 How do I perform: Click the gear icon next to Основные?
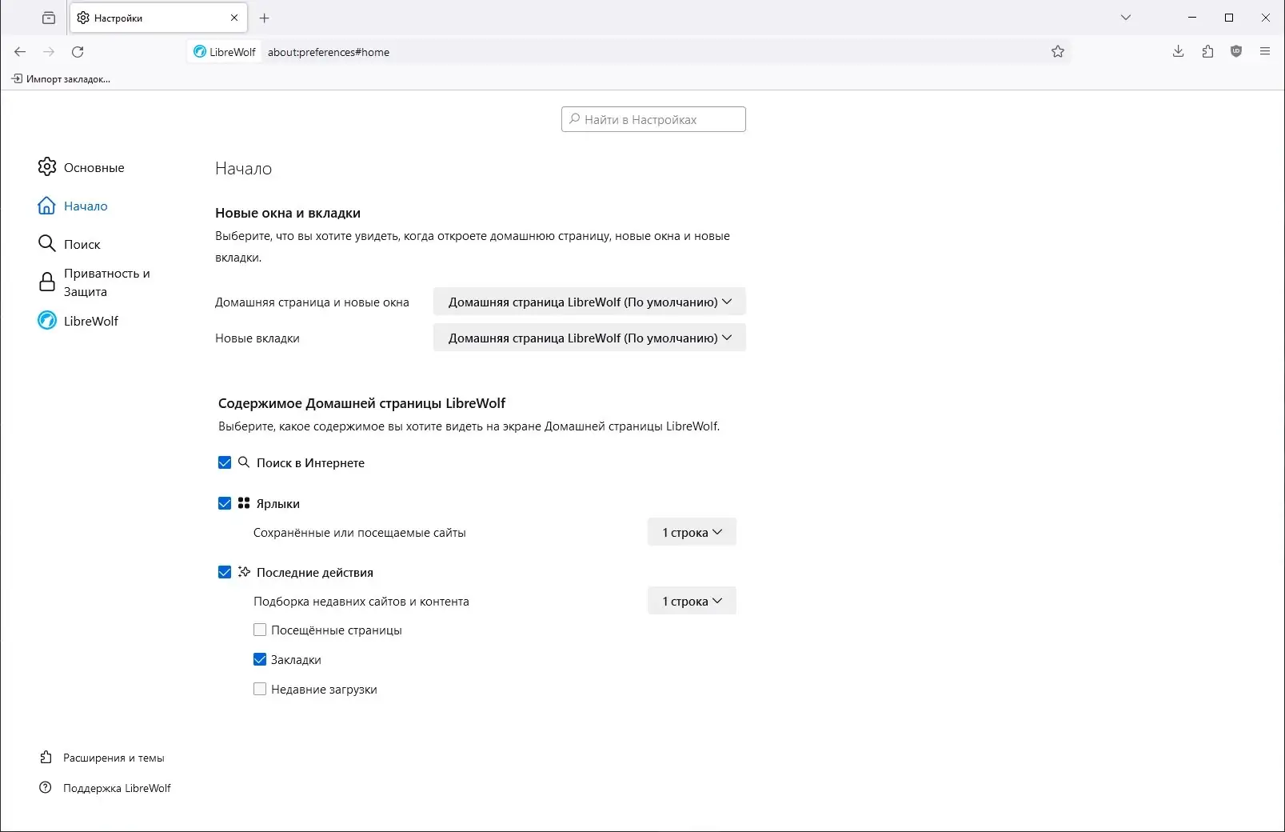(47, 166)
